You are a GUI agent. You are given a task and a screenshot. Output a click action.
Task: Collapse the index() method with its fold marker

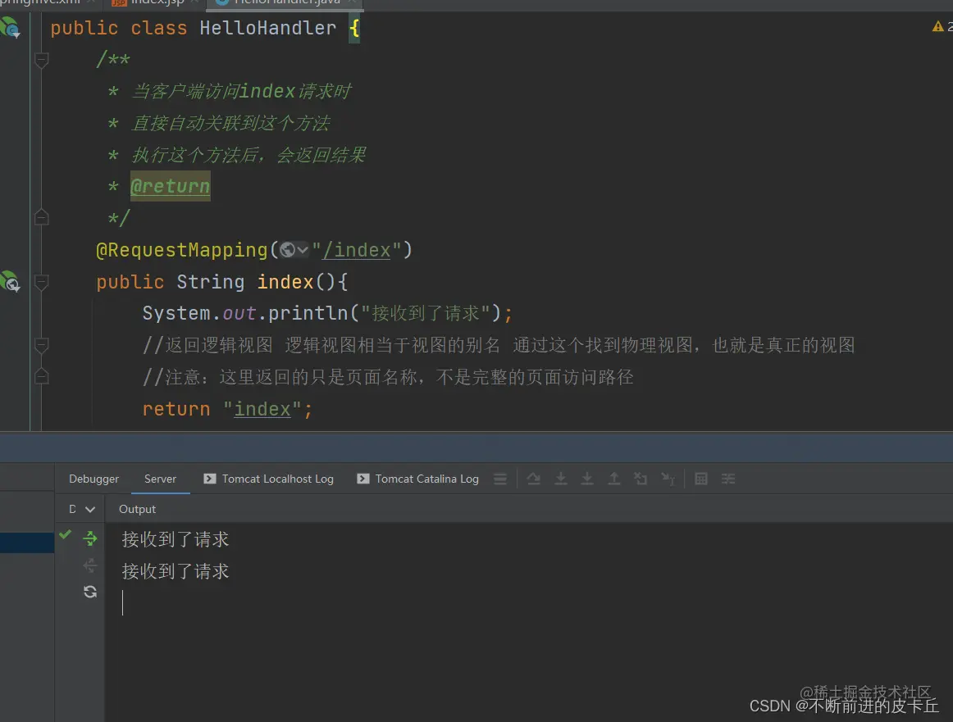[41, 282]
